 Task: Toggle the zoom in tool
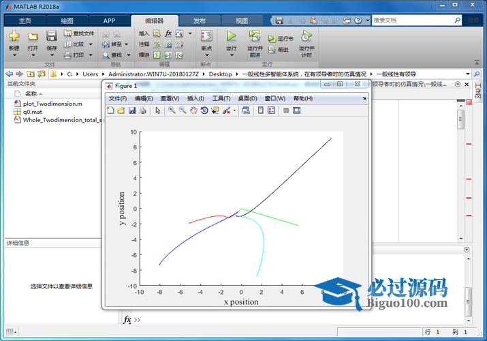(x=172, y=110)
